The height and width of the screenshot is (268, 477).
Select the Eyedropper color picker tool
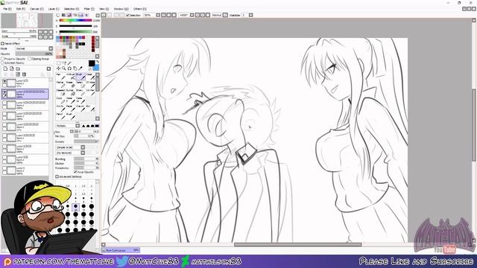[80, 68]
